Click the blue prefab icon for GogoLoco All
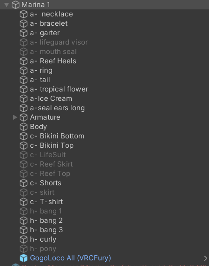 pos(23,258)
